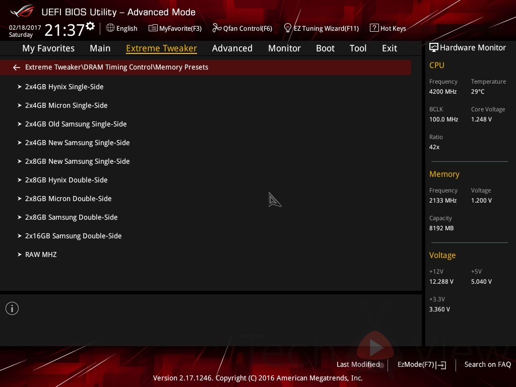The height and width of the screenshot is (387, 516).
Task: Launch EZ Tuning Wizard(F11)
Action: click(326, 29)
